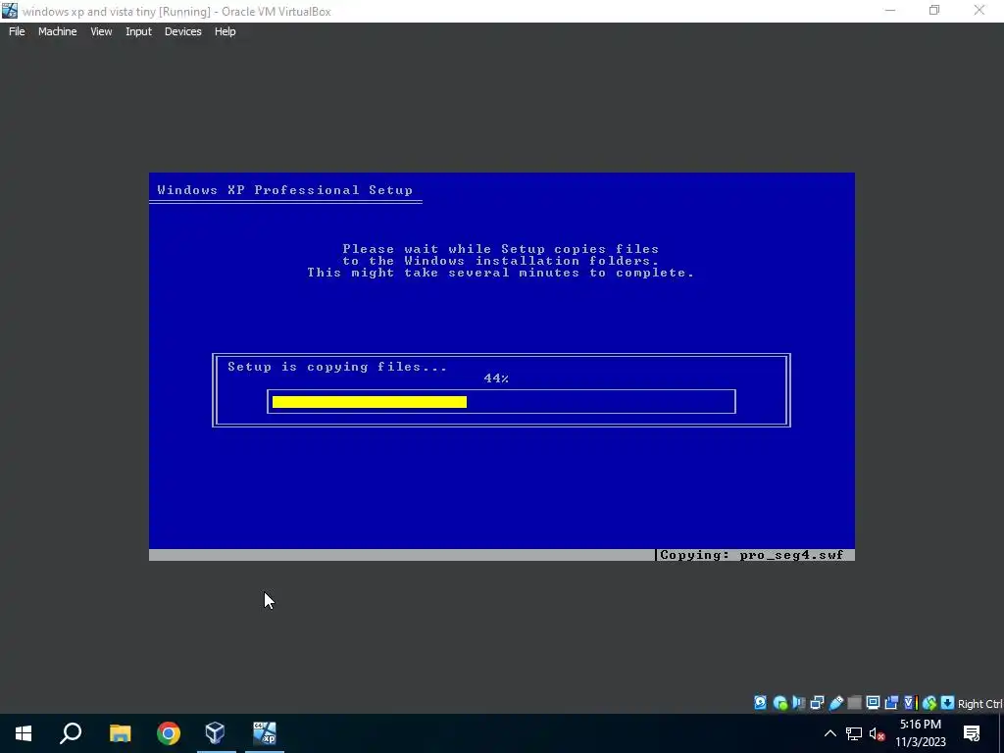Open the notification center
Viewport: 1004px width, 753px height.
click(972, 733)
